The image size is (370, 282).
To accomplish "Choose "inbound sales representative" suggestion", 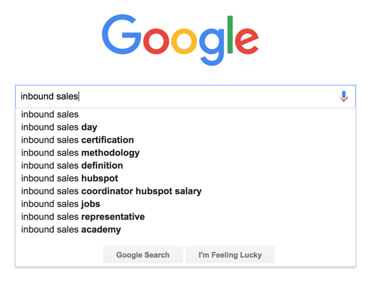I will 83,217.
